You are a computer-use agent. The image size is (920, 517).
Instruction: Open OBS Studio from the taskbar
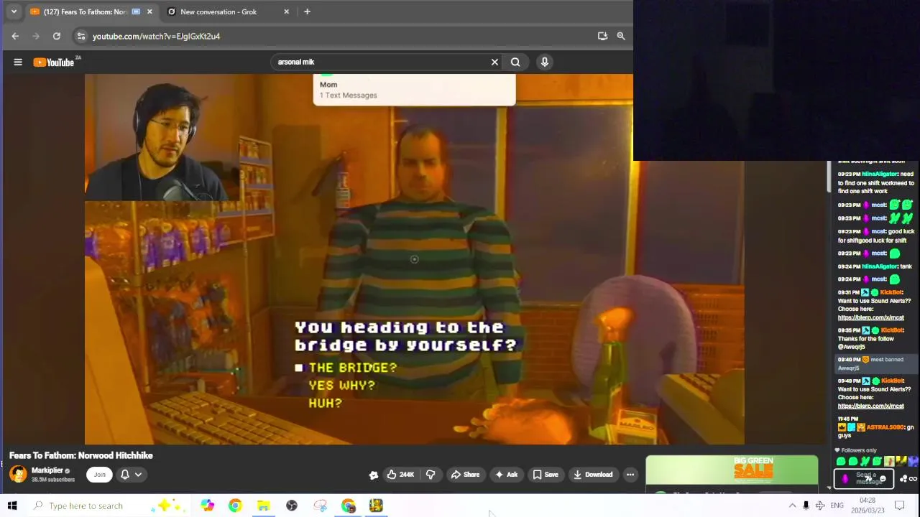tap(292, 506)
